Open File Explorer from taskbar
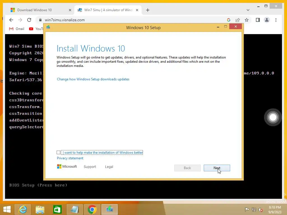This screenshot has height=215, width=287. (40, 209)
